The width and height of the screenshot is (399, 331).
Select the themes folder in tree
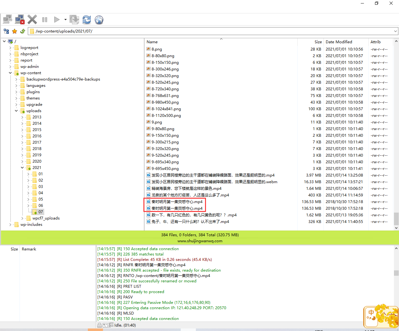(x=33, y=98)
